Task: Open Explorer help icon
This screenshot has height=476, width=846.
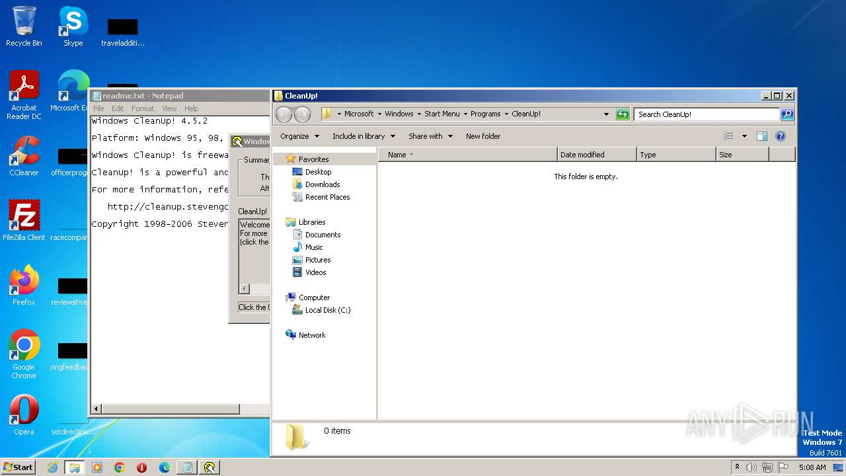Action: click(x=780, y=136)
